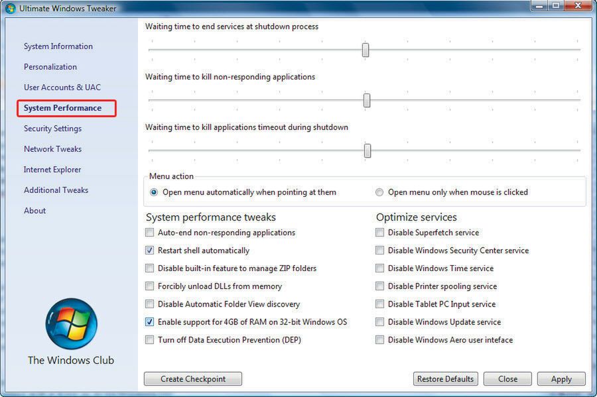Check Disable built-in ZIP folders feature
The width and height of the screenshot is (597, 397).
pyautogui.click(x=150, y=268)
